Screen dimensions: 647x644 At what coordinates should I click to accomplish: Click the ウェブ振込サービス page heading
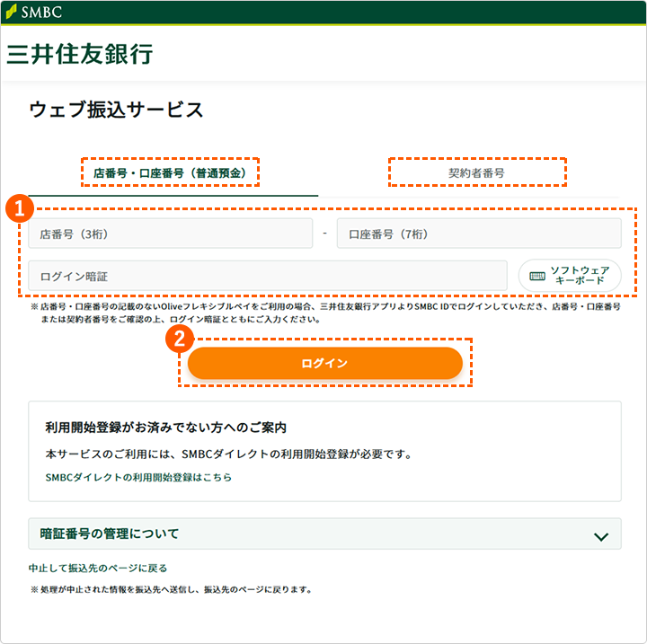(116, 110)
